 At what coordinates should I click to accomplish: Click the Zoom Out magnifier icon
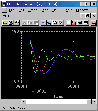pyautogui.click(x=49, y=23)
